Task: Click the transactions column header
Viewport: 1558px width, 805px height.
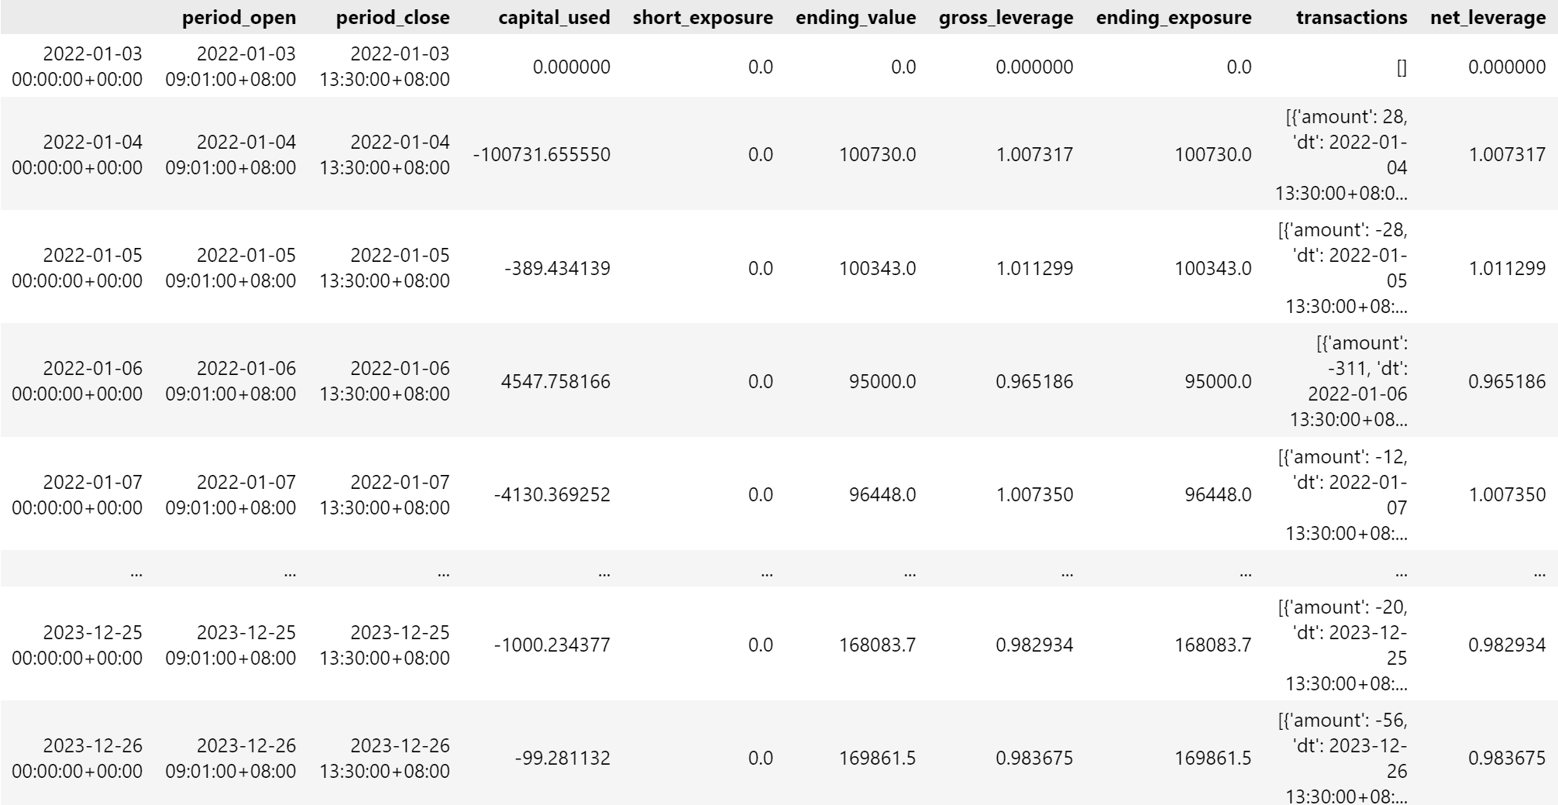Action: 1351,18
